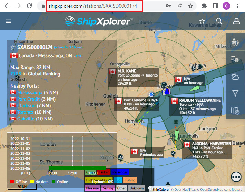The image size is (245, 192).
Task: Open browser extensions puzzle icon
Action: point(204,6)
